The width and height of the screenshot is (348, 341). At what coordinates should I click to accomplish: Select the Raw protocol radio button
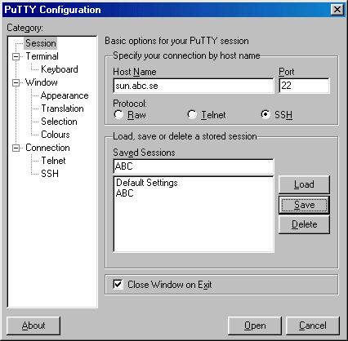click(x=118, y=114)
